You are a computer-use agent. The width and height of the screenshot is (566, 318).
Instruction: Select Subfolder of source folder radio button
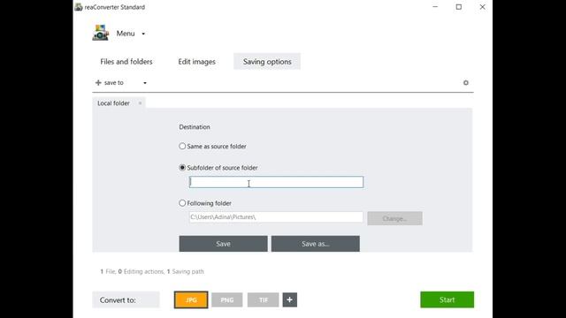[x=182, y=168]
